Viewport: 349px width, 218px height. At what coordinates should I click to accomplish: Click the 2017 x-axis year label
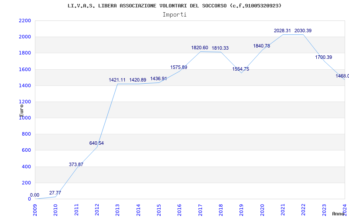pyautogui.click(x=200, y=210)
